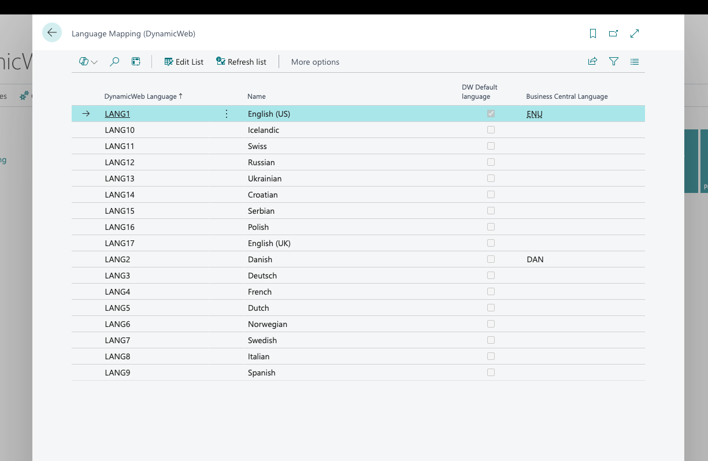Screen dimensions: 708x461
Task: Open the Copilot dropdown in toolbar
Action: tap(88, 62)
